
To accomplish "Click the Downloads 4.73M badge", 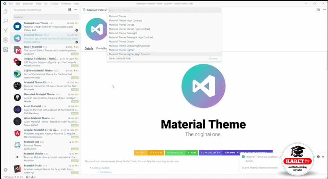I will pyautogui.click(x=181, y=153).
